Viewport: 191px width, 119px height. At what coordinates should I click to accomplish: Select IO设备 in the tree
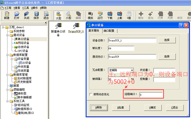pyautogui.click(x=25, y=63)
